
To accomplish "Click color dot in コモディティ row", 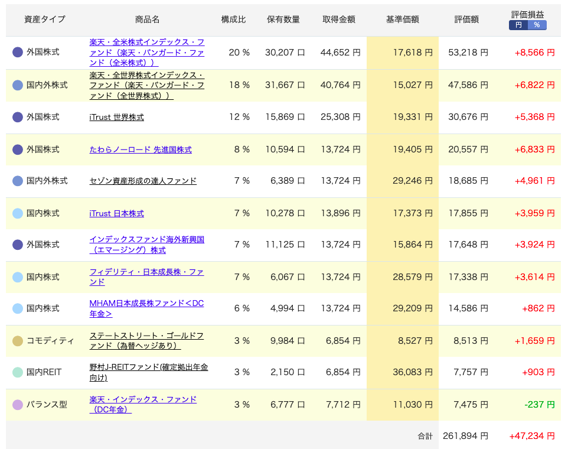I will click(x=18, y=341).
